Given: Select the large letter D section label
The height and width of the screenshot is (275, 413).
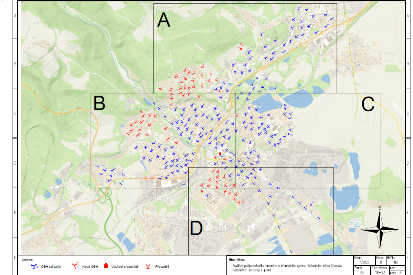Looking at the screenshot, I should (196, 229).
